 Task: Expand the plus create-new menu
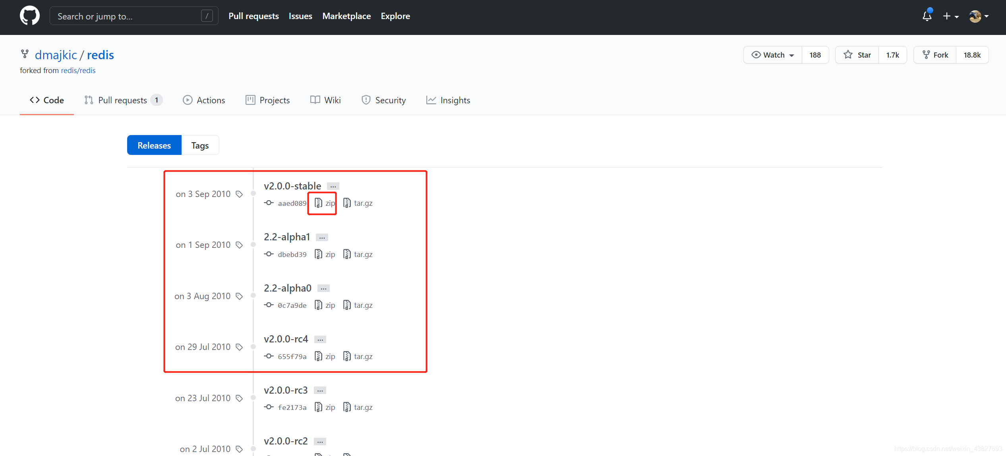click(951, 16)
